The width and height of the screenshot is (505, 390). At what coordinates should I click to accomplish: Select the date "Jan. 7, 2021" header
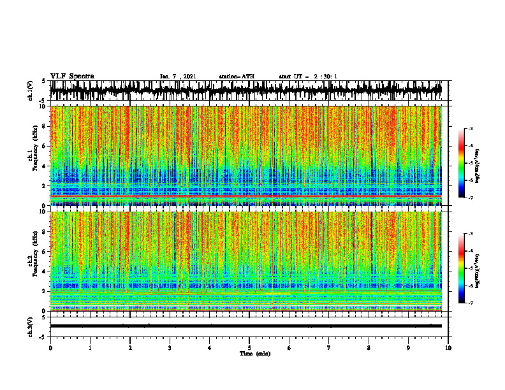[x=178, y=76]
